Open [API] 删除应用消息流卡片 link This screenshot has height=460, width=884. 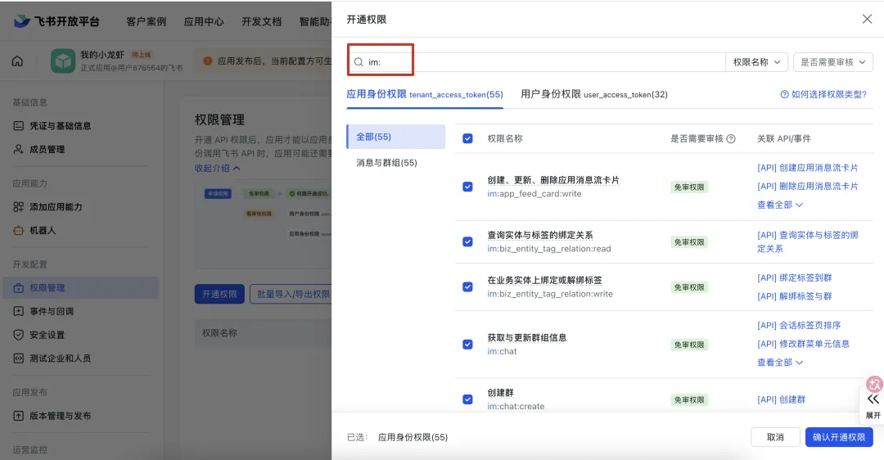pos(807,186)
